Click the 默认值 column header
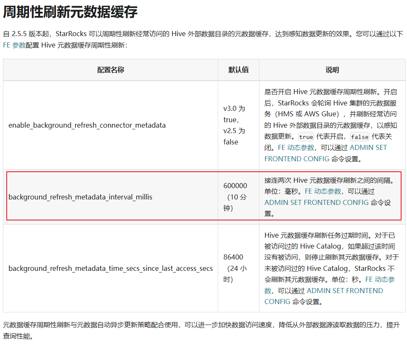 pyautogui.click(x=238, y=70)
